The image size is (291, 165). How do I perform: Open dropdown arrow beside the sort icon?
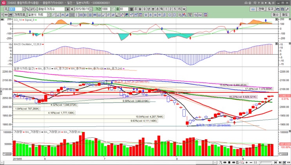36,9
